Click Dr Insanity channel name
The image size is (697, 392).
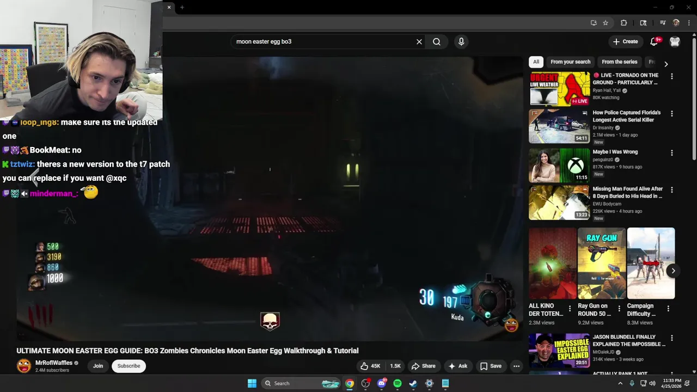click(603, 128)
